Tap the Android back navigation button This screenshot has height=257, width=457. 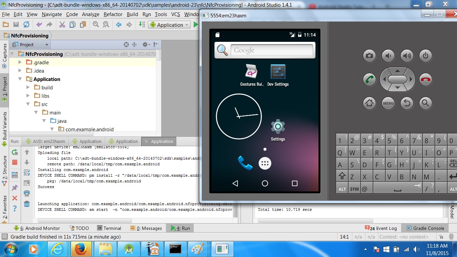[x=235, y=183]
